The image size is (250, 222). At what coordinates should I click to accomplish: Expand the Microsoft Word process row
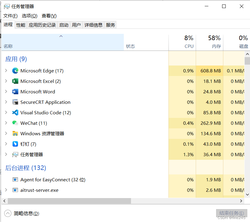[6, 92]
